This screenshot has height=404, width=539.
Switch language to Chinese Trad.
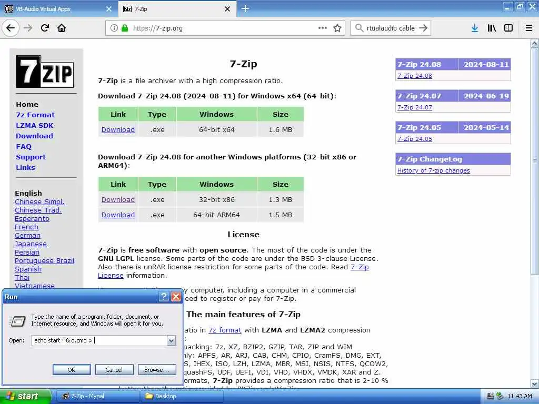38,210
